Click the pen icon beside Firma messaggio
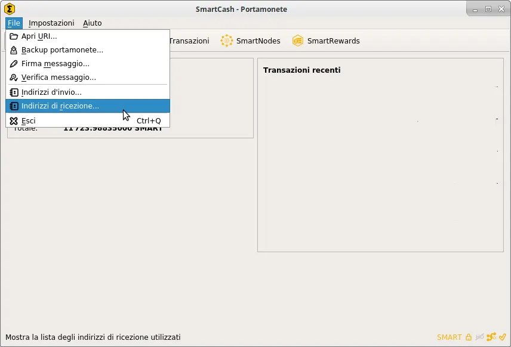 [14, 63]
